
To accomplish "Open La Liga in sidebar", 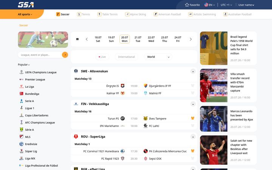I will (x=29, y=87).
